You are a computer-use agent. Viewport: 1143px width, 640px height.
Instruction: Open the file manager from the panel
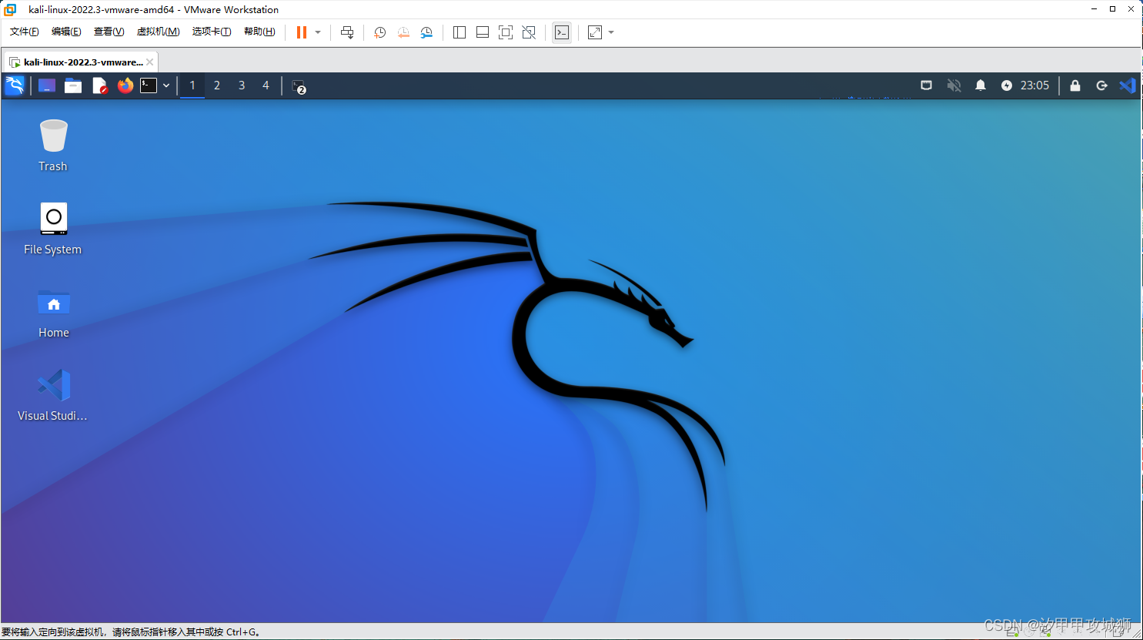73,85
